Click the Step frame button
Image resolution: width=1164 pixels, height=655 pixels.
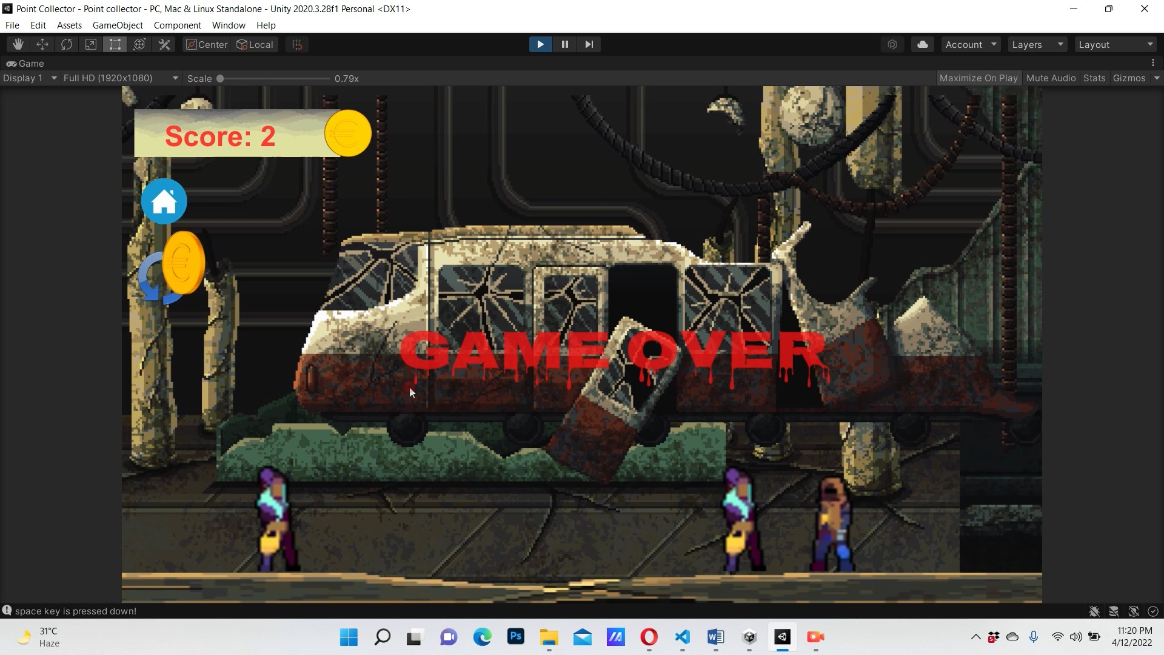pyautogui.click(x=589, y=44)
